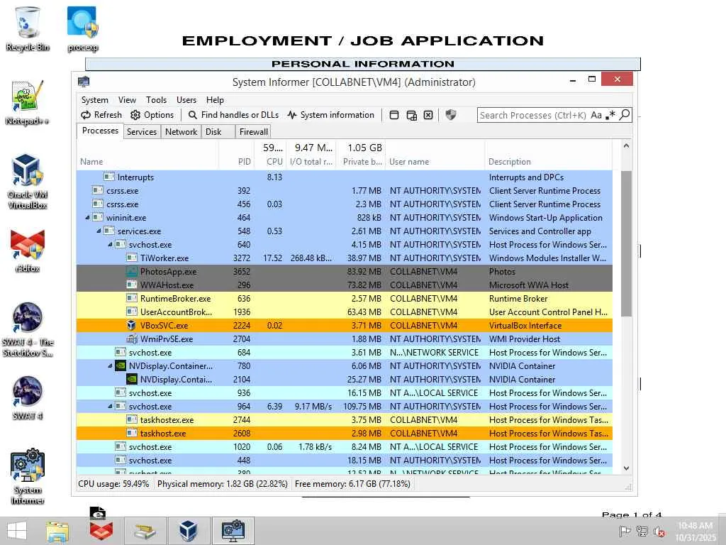Click the single window toolbar icon
The image size is (726, 545).
[x=394, y=115]
